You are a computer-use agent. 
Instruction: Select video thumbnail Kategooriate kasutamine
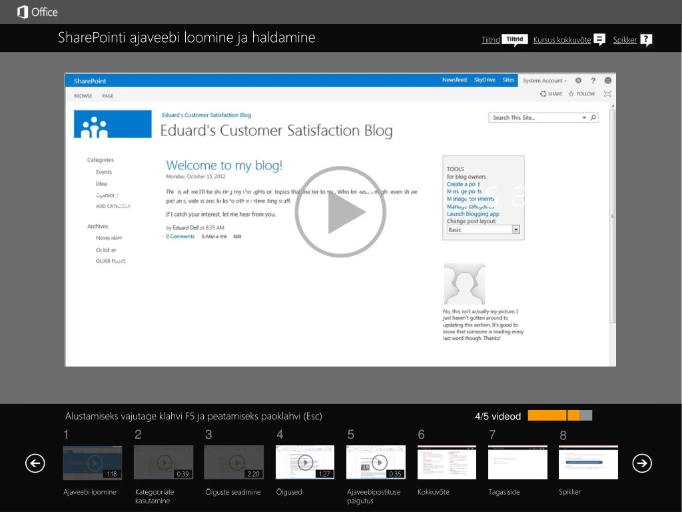163,463
